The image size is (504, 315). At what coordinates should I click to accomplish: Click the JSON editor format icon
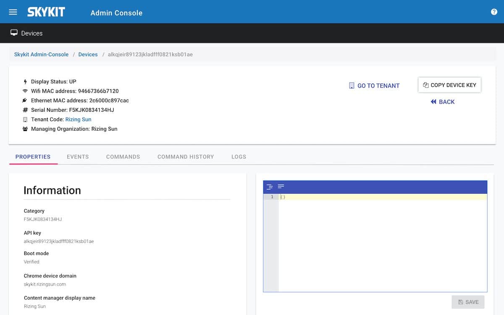click(270, 186)
